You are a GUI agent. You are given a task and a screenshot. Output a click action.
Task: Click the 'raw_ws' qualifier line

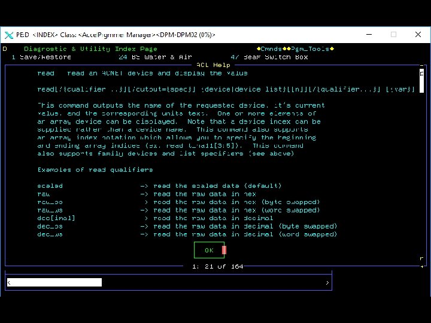click(178, 210)
